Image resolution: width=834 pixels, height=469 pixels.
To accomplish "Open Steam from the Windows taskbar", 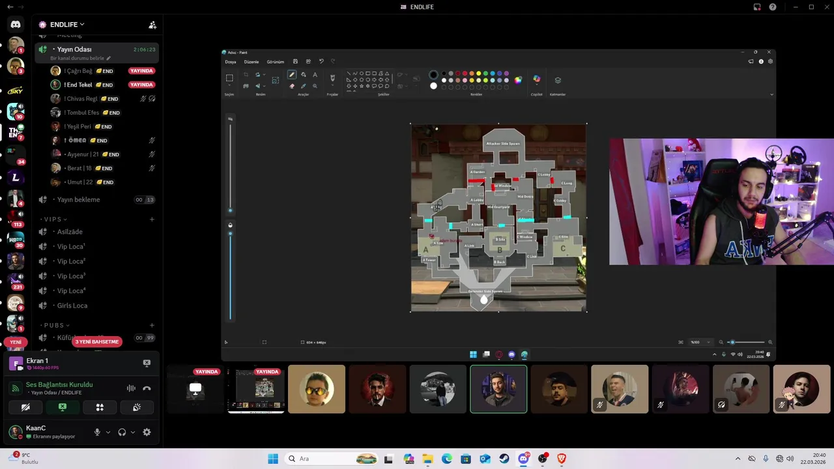I will [x=504, y=459].
